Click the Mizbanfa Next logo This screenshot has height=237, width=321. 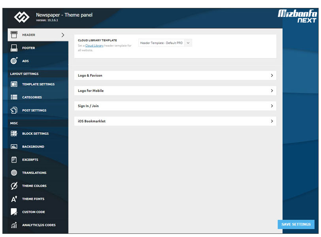point(297,16)
